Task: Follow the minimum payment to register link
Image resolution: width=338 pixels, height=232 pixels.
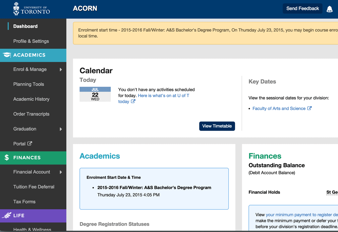Action: click(302, 215)
